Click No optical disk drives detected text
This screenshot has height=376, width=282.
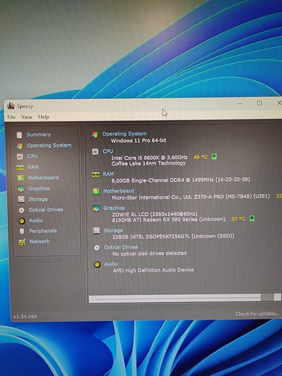[149, 254]
